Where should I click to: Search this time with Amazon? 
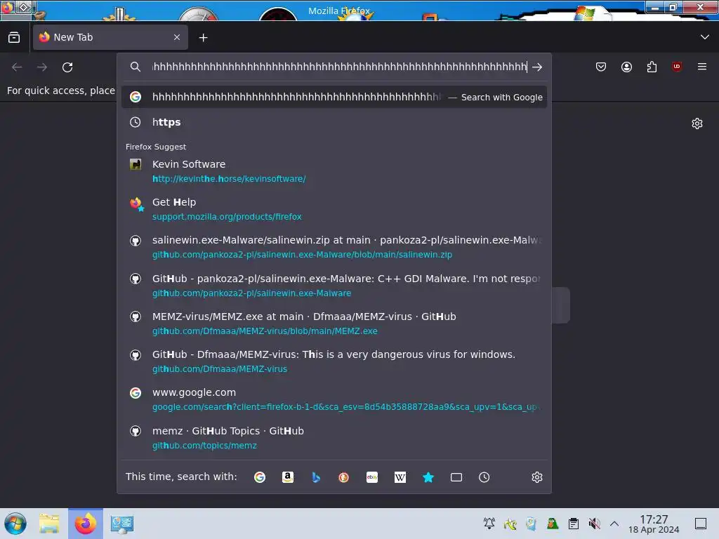pos(287,477)
